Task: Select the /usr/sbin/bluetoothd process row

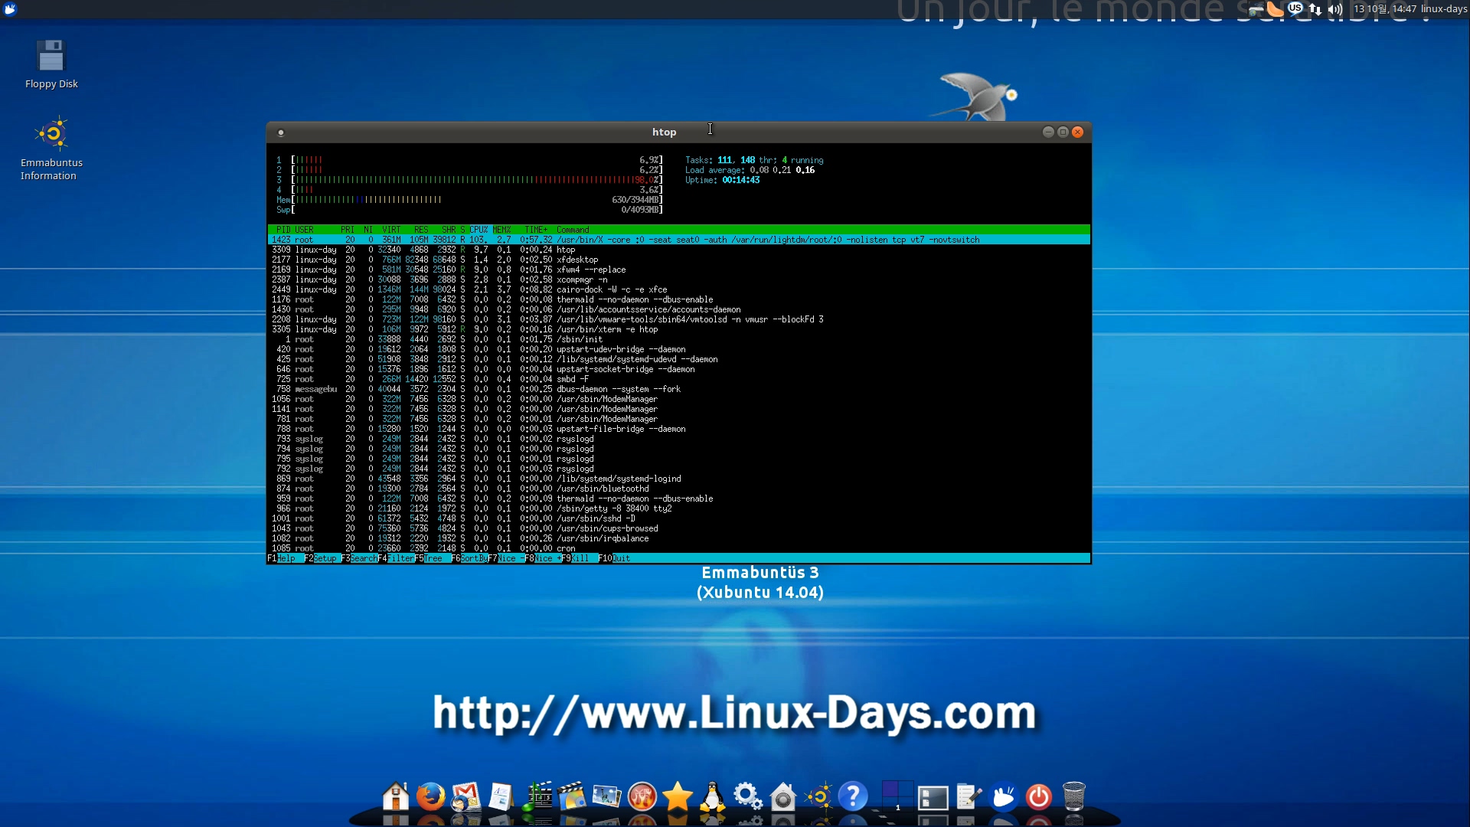Action: 678,489
